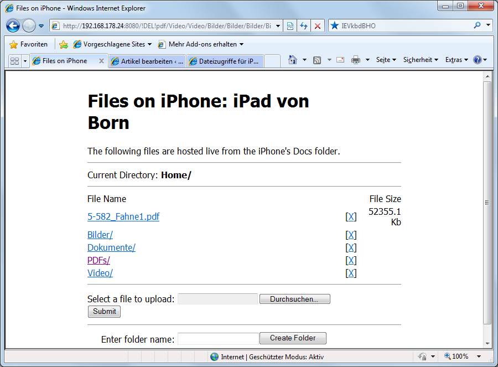The image size is (498, 367).
Task: Switch to the Dateizugriffe für iP... tab
Action: [x=225, y=61]
